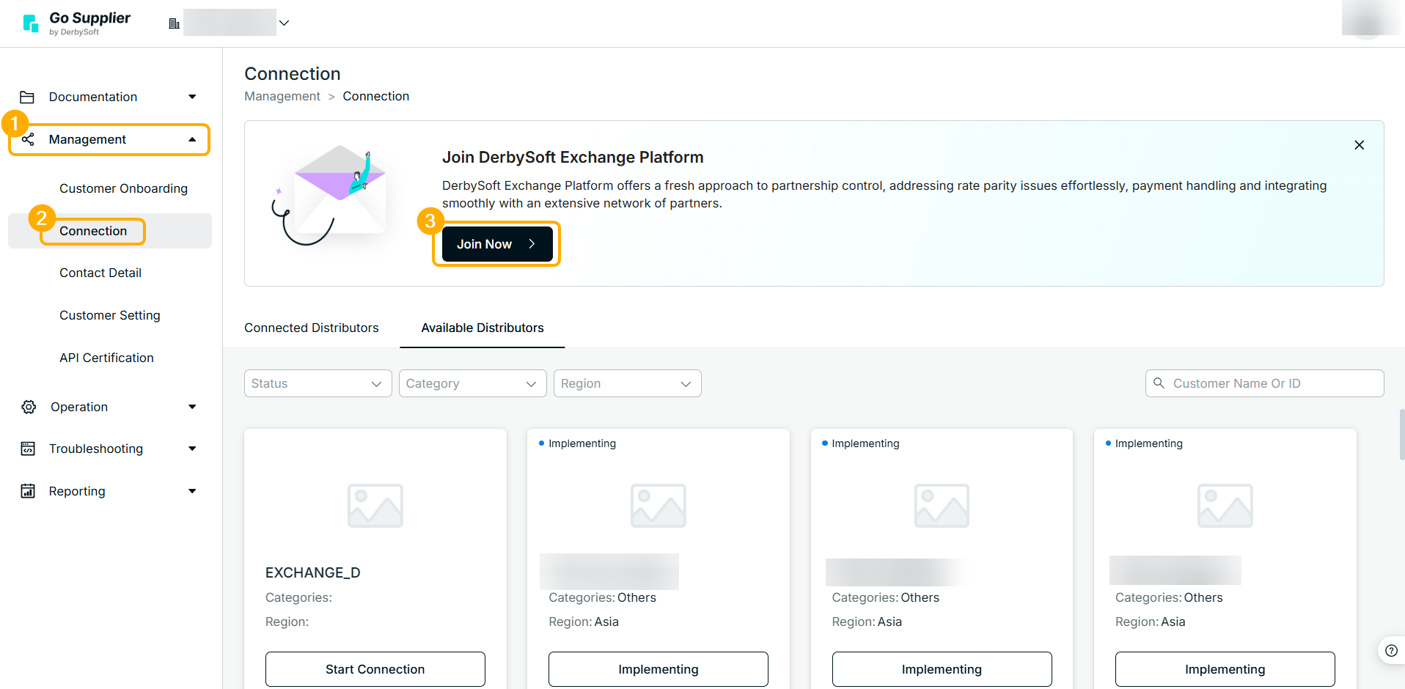
Task: Click the EXCHANGE_D card title
Action: click(x=313, y=572)
